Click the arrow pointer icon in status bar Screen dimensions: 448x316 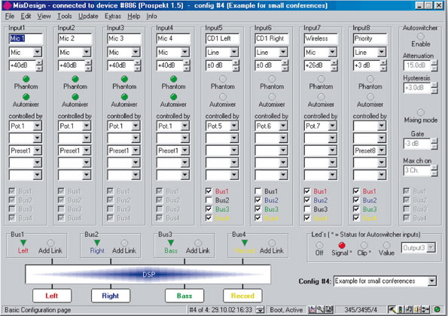392,309
